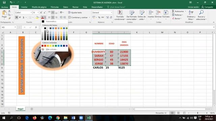Expand the Autosuma dropdown arrow
This screenshot has width=216, height=121.
point(185,11)
